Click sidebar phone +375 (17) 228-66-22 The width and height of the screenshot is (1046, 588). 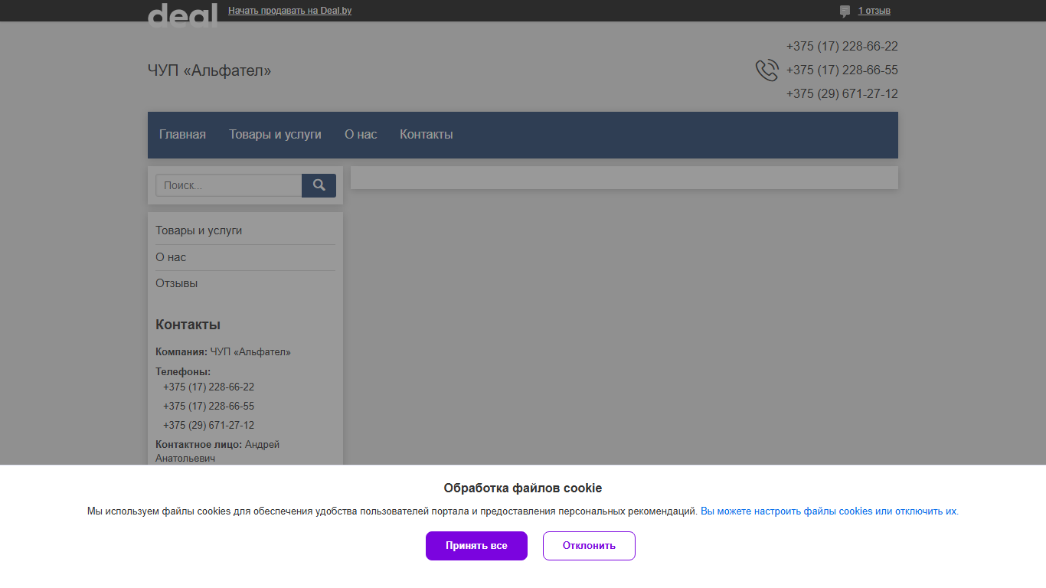click(x=208, y=387)
